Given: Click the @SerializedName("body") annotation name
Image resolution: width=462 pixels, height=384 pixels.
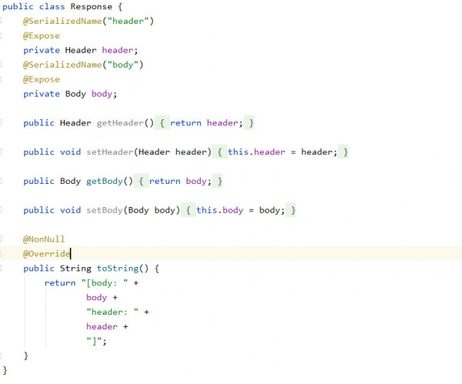Looking at the screenshot, I should [62, 65].
